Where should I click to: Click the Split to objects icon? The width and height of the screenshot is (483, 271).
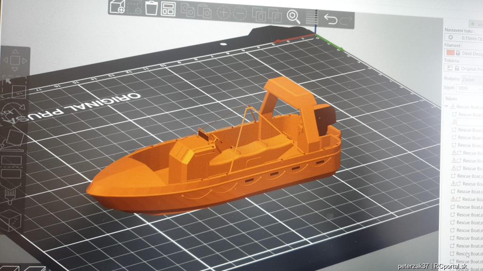pyautogui.click(x=259, y=15)
